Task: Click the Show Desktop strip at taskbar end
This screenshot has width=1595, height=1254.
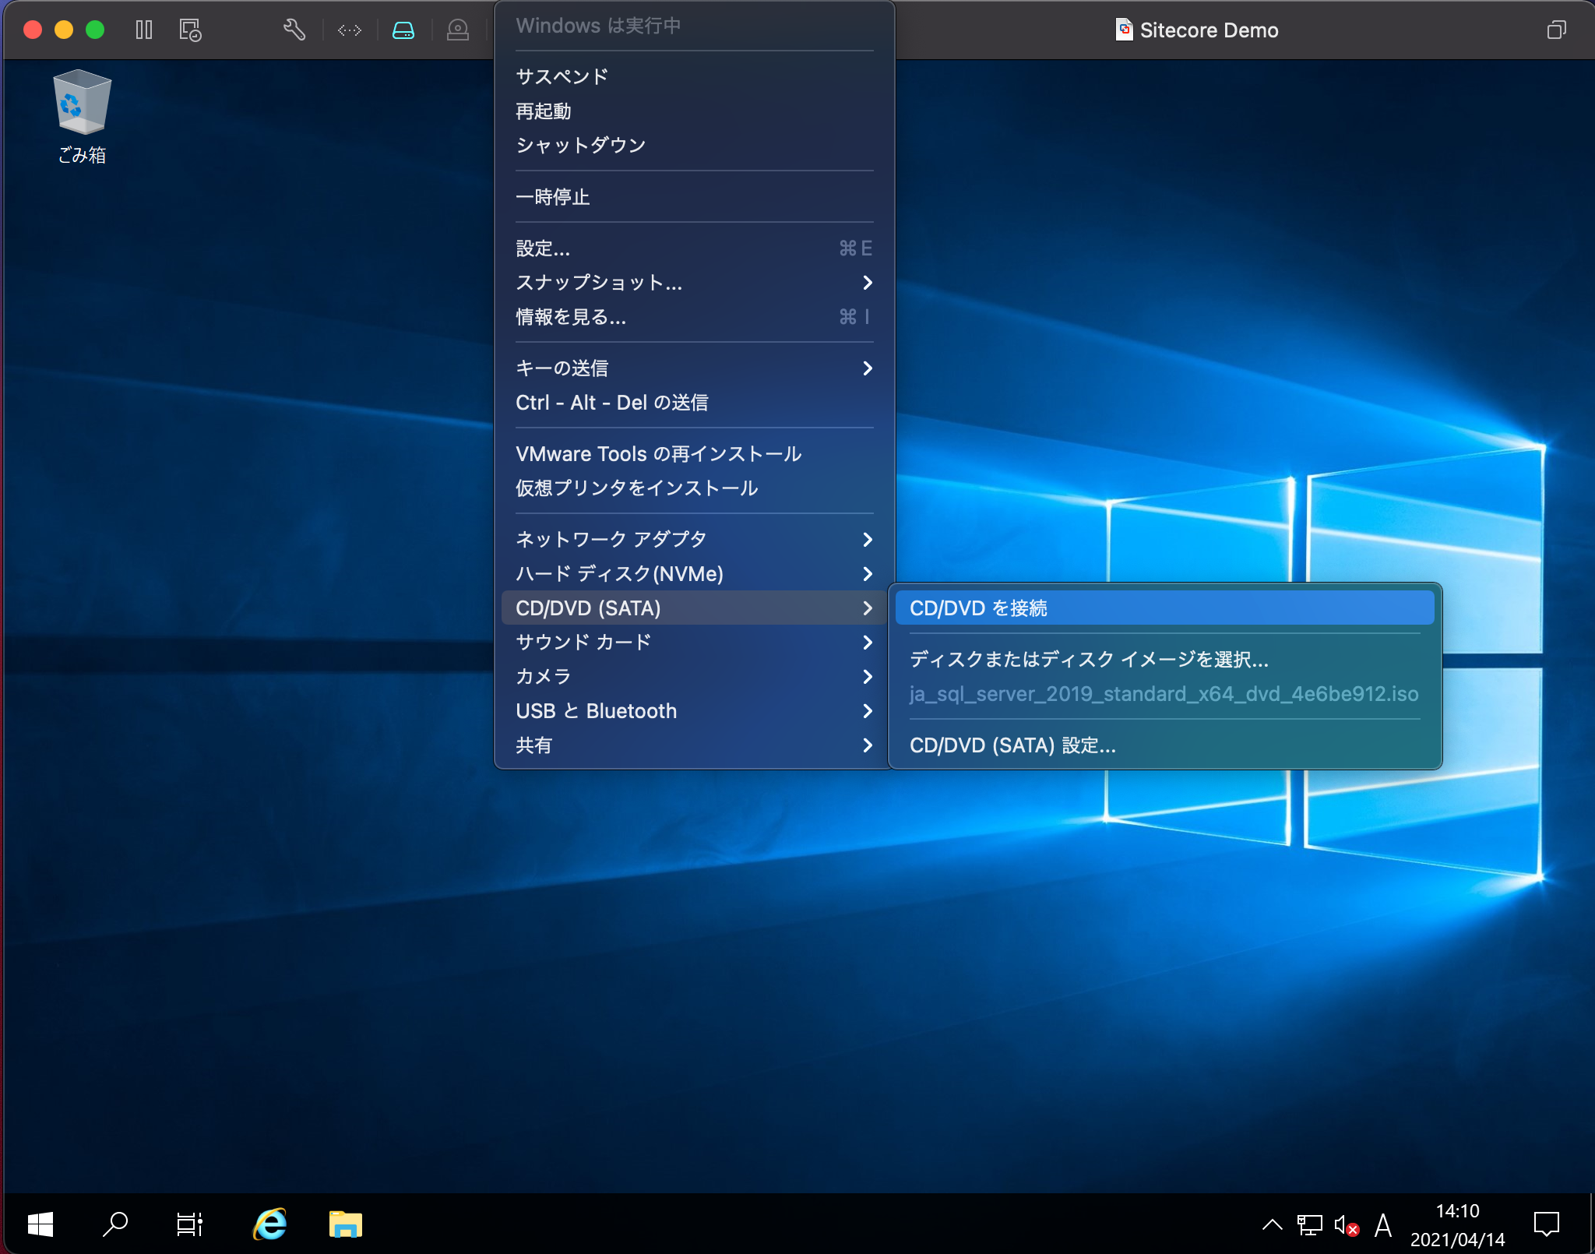Action: (x=1591, y=1224)
